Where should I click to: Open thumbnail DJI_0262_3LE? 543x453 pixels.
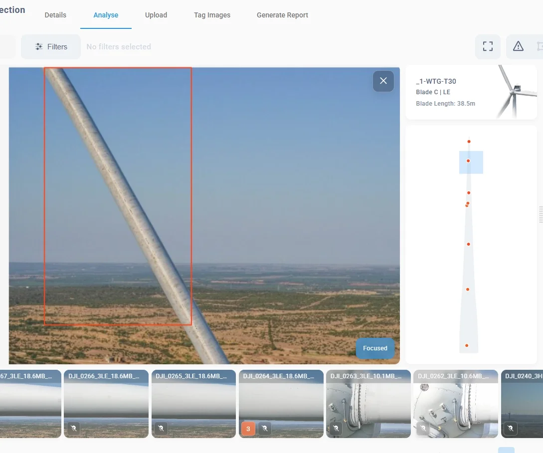(x=456, y=404)
